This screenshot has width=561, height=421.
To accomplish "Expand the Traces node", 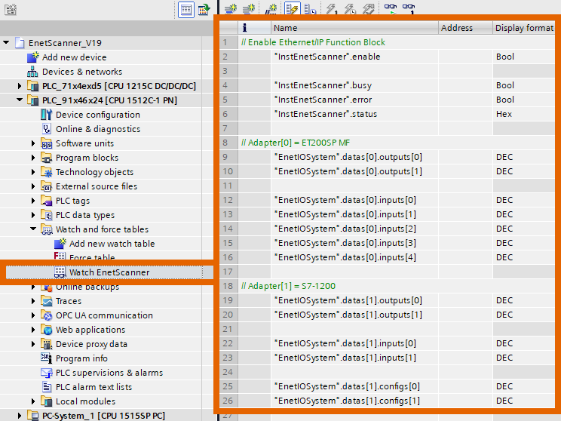I will coord(33,301).
